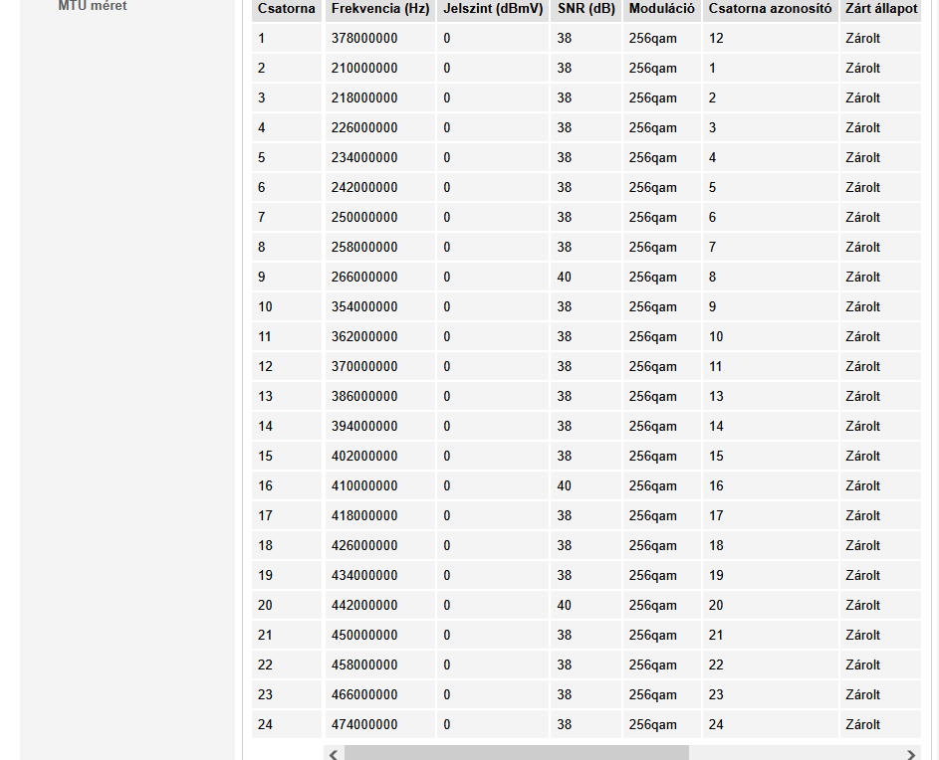The image size is (939, 760).
Task: Select frequency value 474000000
Action: (x=364, y=725)
